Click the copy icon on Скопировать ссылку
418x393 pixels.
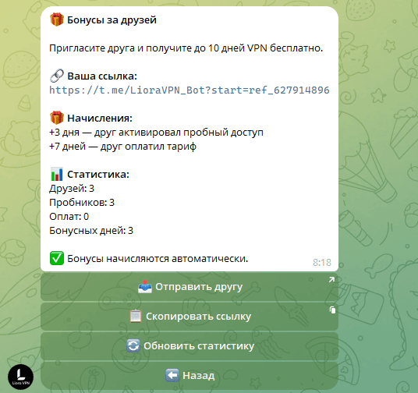click(332, 310)
